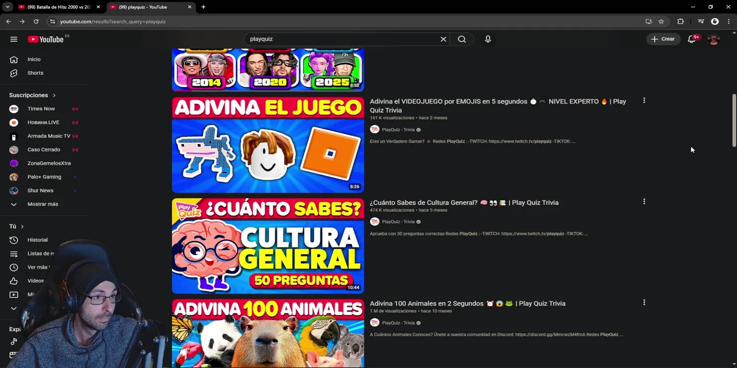737x368 pixels.
Task: Click the browser address bar URL
Action: point(113,21)
